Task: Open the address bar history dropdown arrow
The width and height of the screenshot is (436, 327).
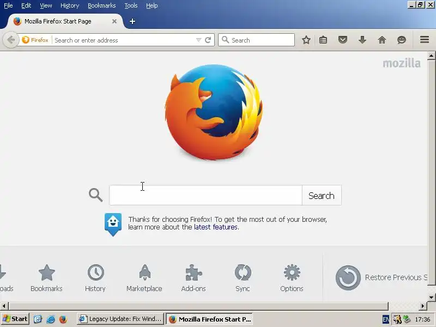Action: click(198, 40)
